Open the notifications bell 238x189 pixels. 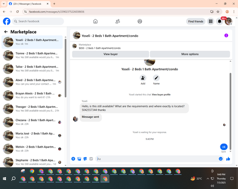coord(219,21)
